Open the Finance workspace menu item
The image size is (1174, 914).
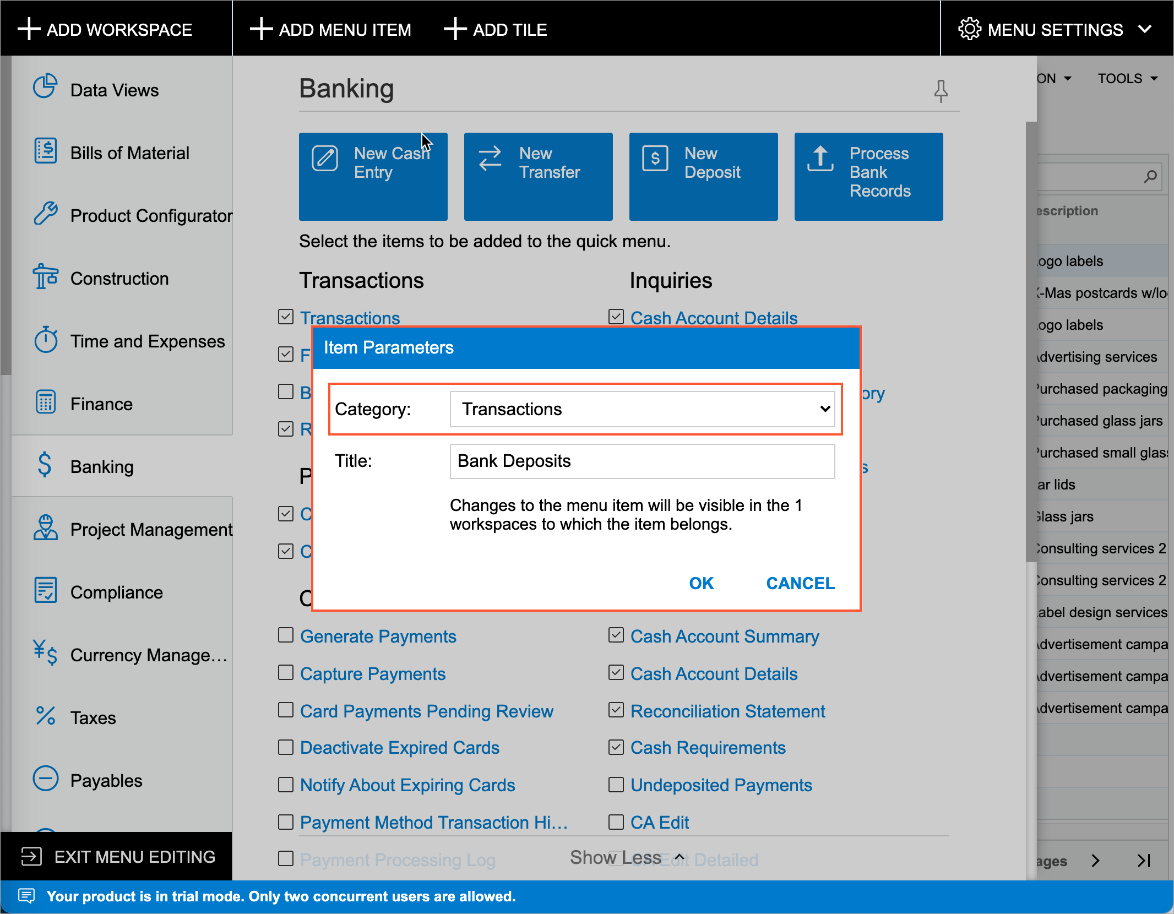click(101, 404)
